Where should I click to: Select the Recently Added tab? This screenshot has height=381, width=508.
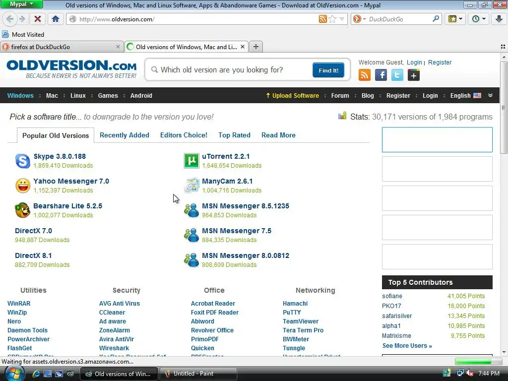[x=125, y=135]
